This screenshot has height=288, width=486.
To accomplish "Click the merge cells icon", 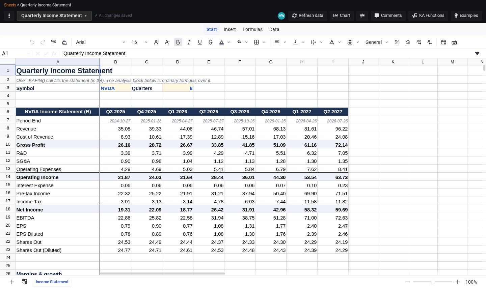I will [350, 42].
